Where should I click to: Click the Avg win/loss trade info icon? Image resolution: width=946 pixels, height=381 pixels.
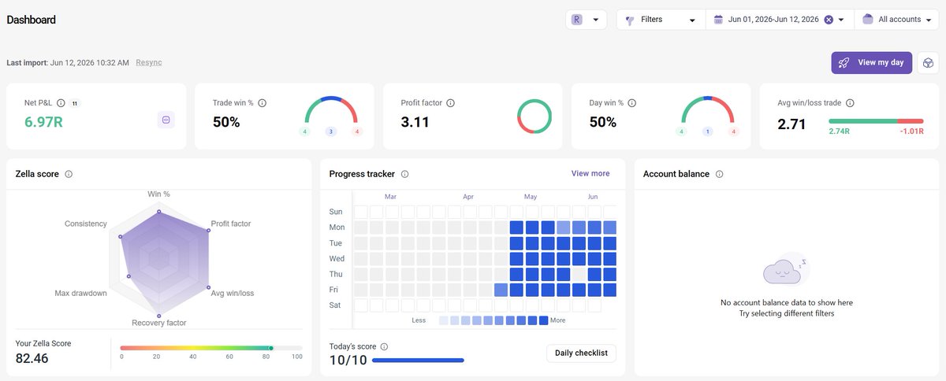tap(850, 103)
